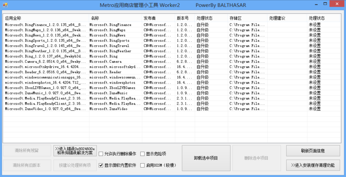The height and width of the screenshot is (177, 346).
Task: Click 处理建议 column header
Action: (x=287, y=18)
